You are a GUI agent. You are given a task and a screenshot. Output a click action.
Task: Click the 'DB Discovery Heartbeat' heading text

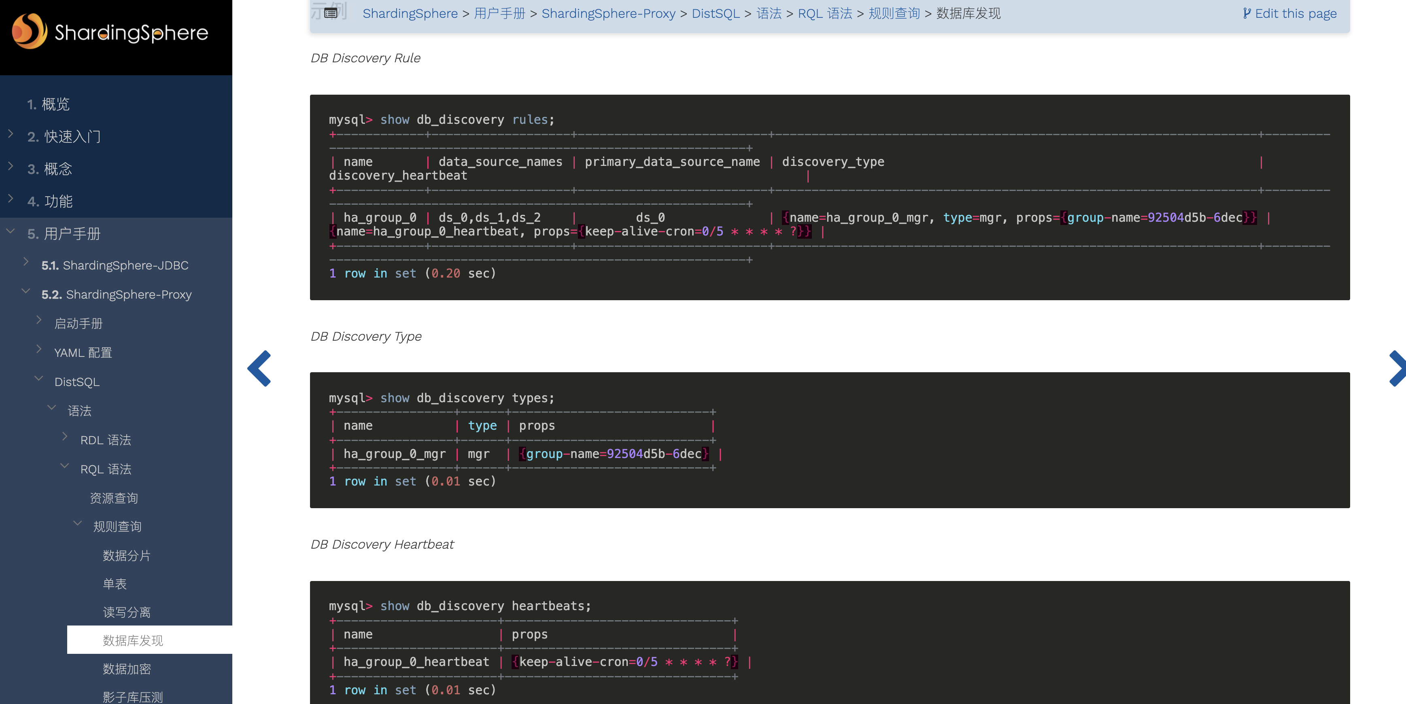pyautogui.click(x=382, y=544)
